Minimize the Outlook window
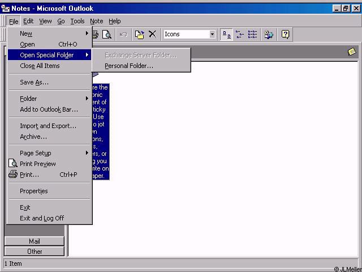Screen dimensions: 362x272 (337, 8)
